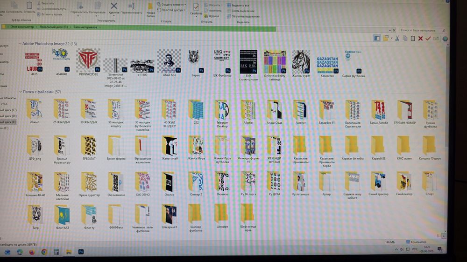The width and height of the screenshot is (467, 262).
Task: Click the globe icon at the toolbar end
Action: (445, 39)
